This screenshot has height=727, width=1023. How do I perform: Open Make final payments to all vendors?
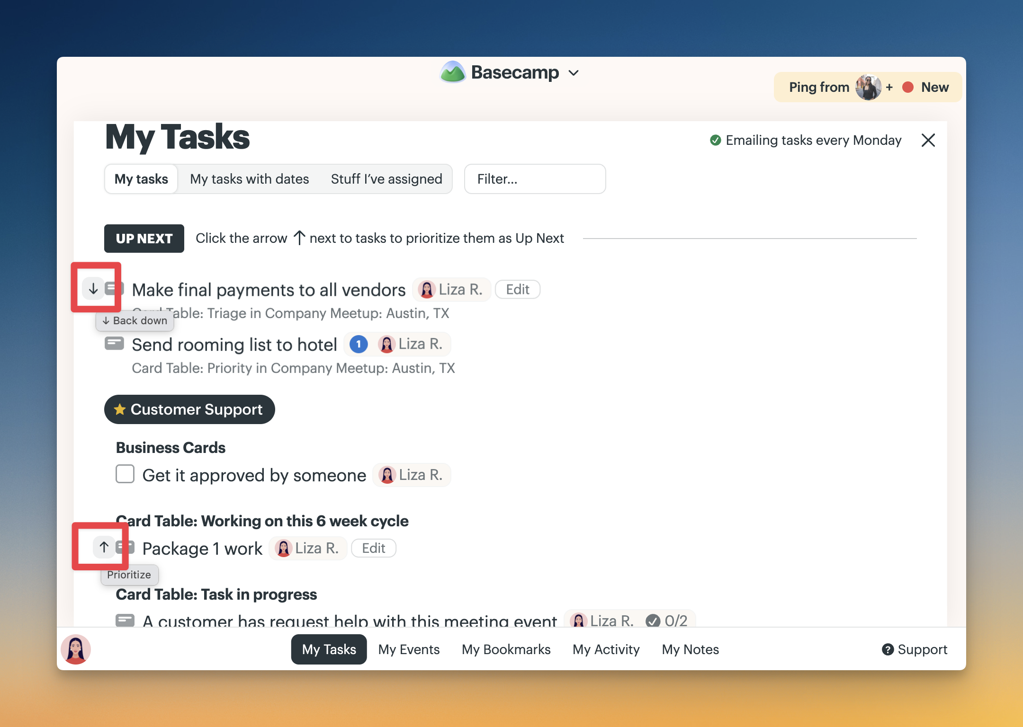pyautogui.click(x=269, y=290)
